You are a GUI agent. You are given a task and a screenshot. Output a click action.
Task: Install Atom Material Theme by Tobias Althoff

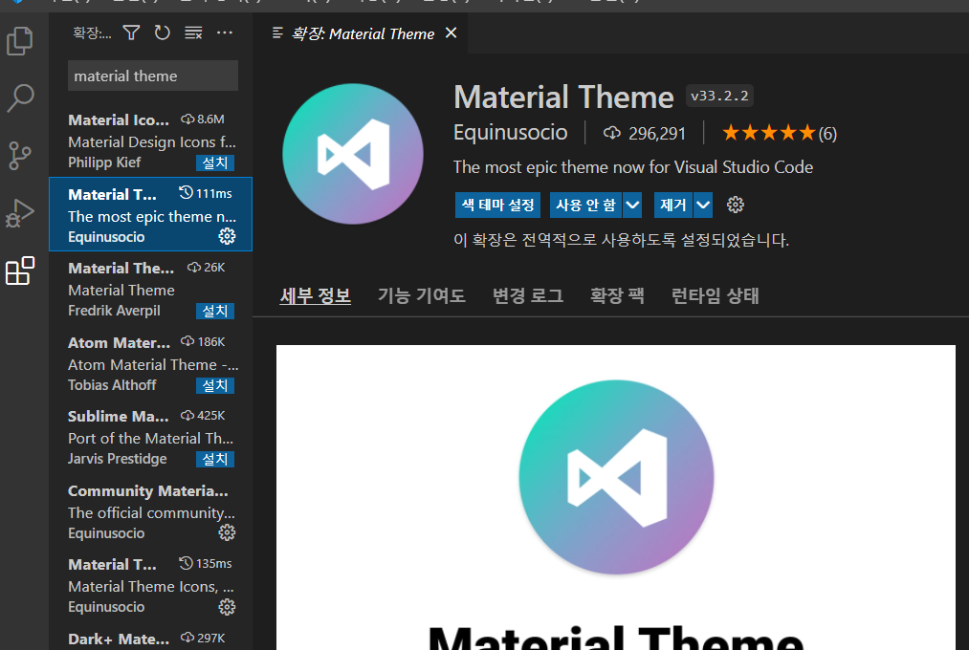(215, 386)
